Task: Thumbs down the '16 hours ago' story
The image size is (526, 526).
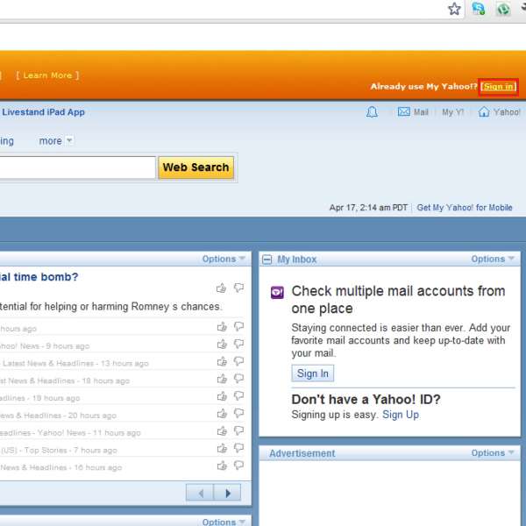Action: (x=238, y=466)
